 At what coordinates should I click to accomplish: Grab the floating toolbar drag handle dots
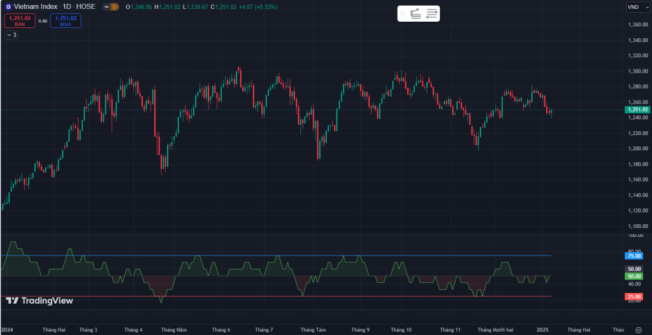click(402, 13)
